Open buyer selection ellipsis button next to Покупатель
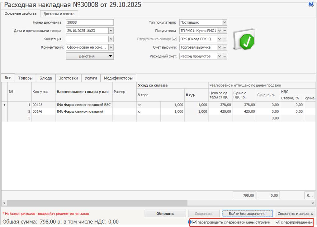Viewport: 317px width, 227px height. [x=225, y=31]
